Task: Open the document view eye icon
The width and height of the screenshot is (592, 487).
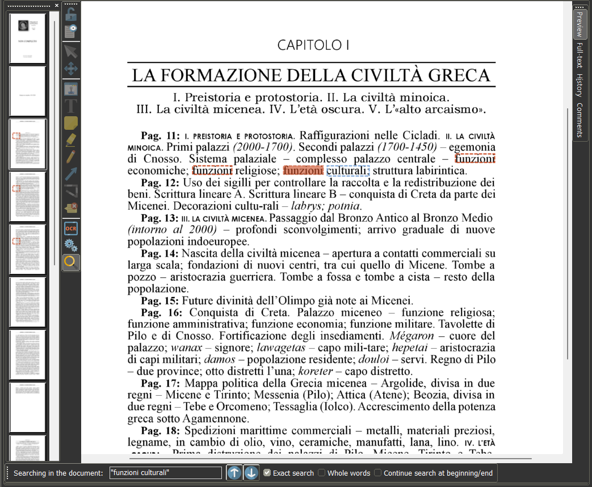Action: pyautogui.click(x=70, y=31)
